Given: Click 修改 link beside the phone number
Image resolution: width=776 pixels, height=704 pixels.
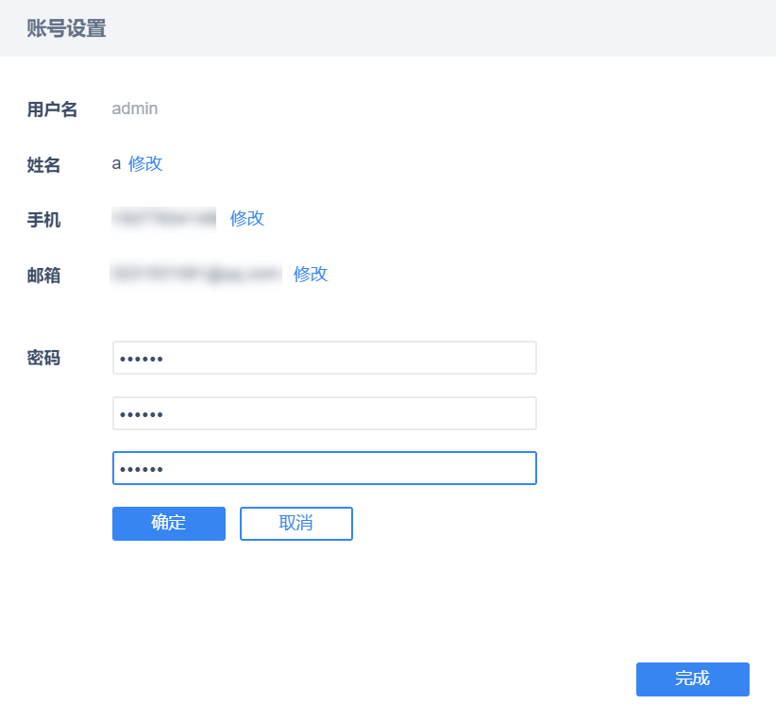Looking at the screenshot, I should click(247, 218).
